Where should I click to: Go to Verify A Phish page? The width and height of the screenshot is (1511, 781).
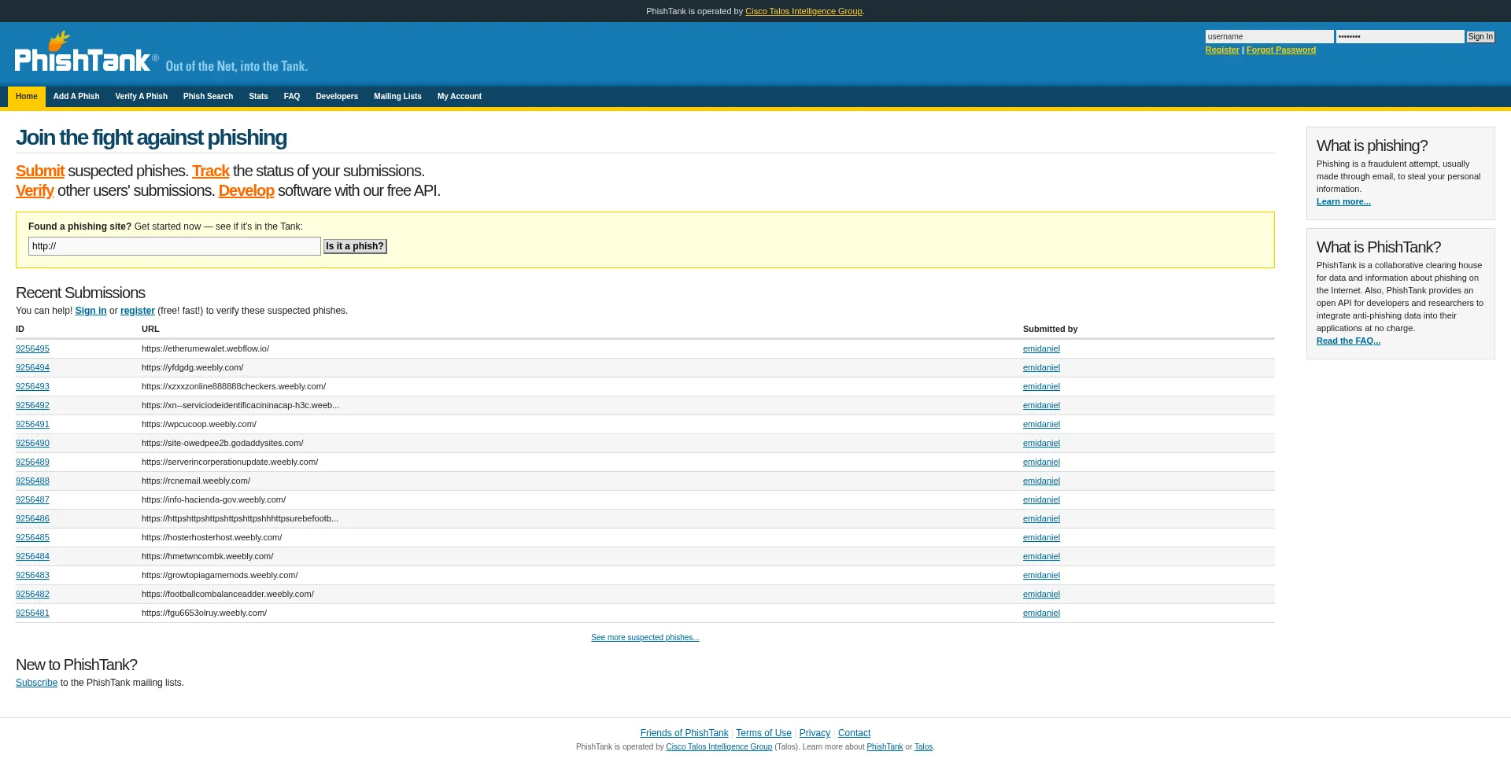(x=141, y=97)
